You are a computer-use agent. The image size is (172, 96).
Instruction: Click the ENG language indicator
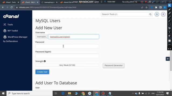[x=153, y=93]
